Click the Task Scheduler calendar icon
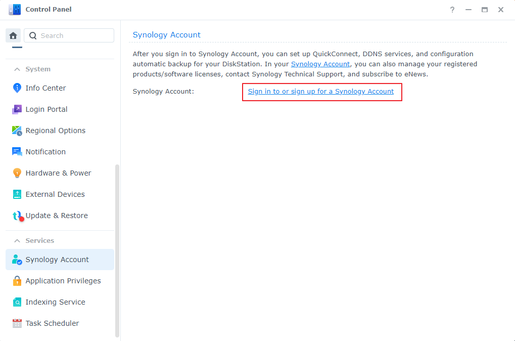The height and width of the screenshot is (341, 515). coord(17,323)
